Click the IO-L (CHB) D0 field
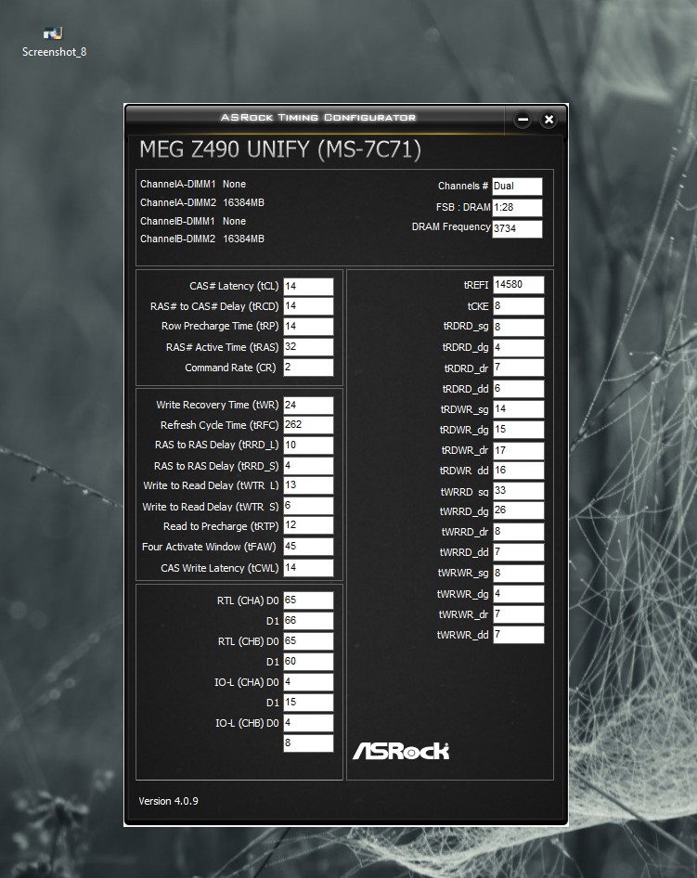This screenshot has height=878, width=697. 308,723
